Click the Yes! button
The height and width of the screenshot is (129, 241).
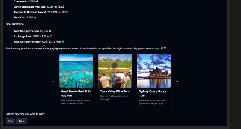click(x=10, y=121)
